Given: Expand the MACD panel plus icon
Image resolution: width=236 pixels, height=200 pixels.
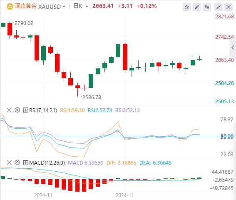Looking at the screenshot, I should (25, 162).
